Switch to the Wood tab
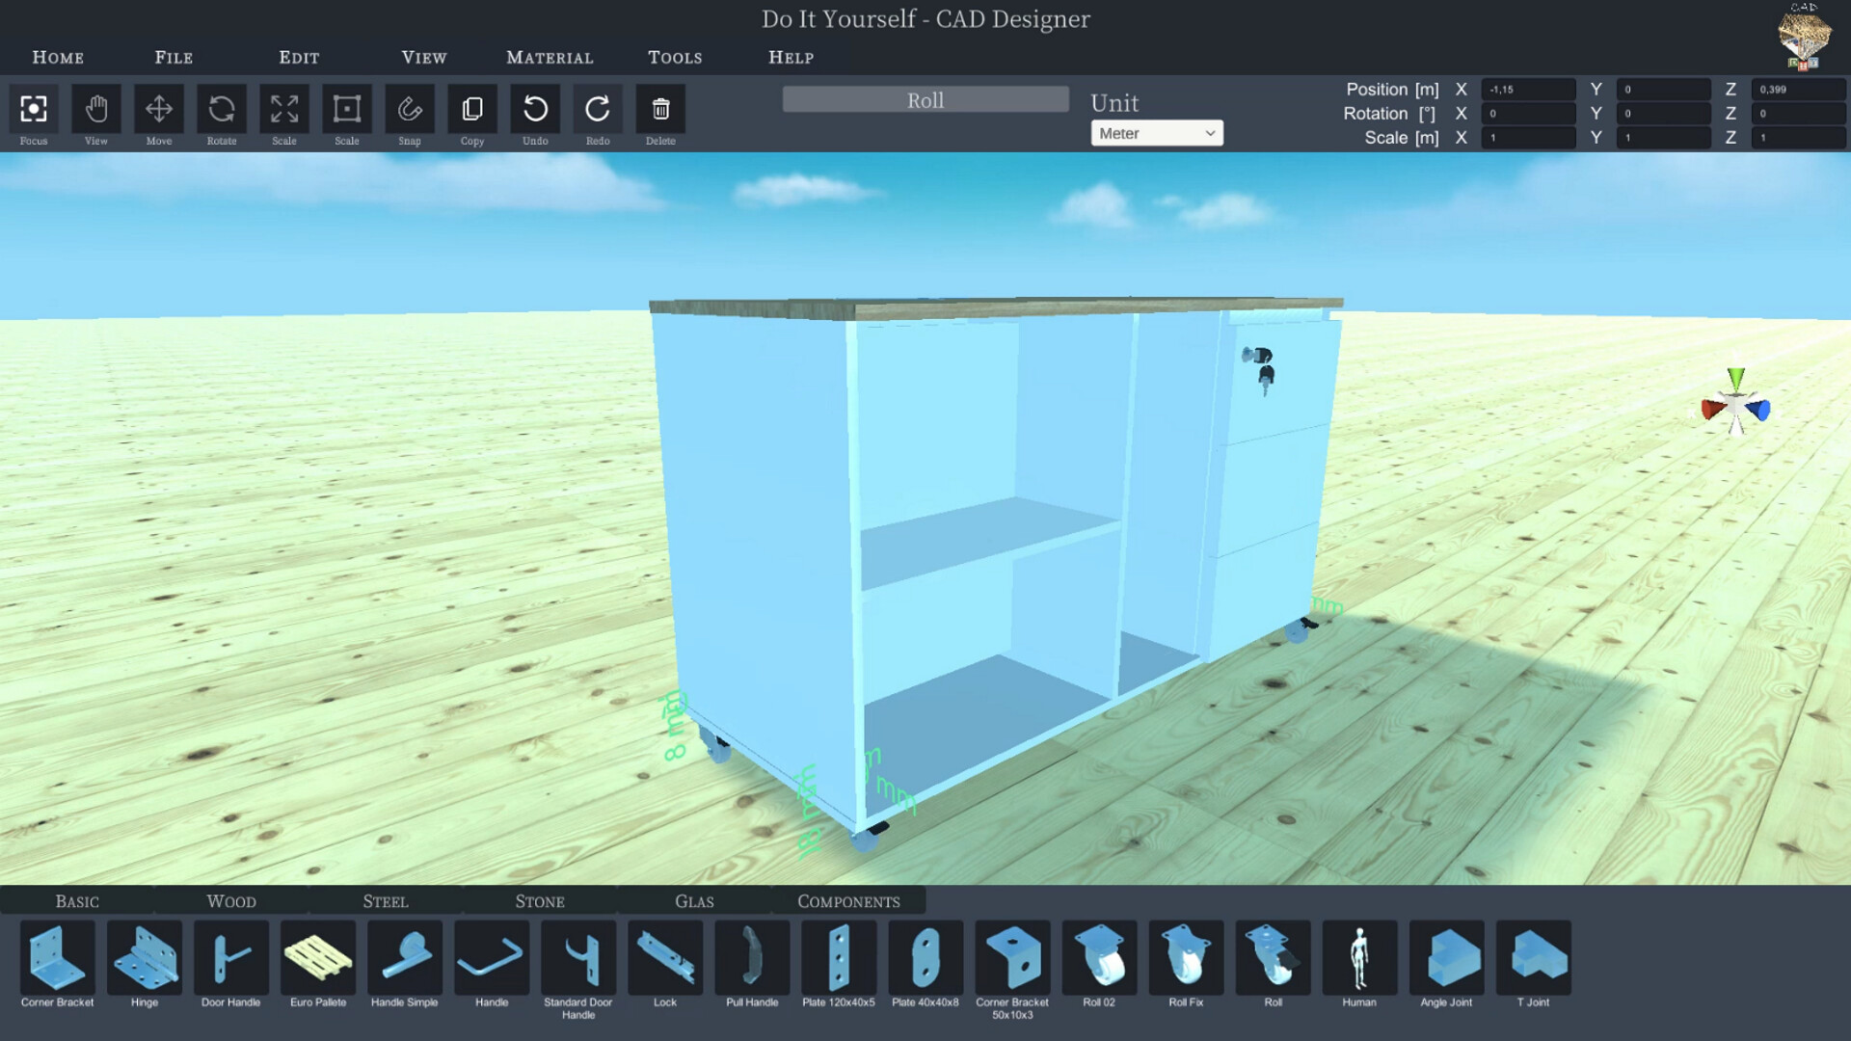This screenshot has height=1041, width=1851. click(230, 900)
